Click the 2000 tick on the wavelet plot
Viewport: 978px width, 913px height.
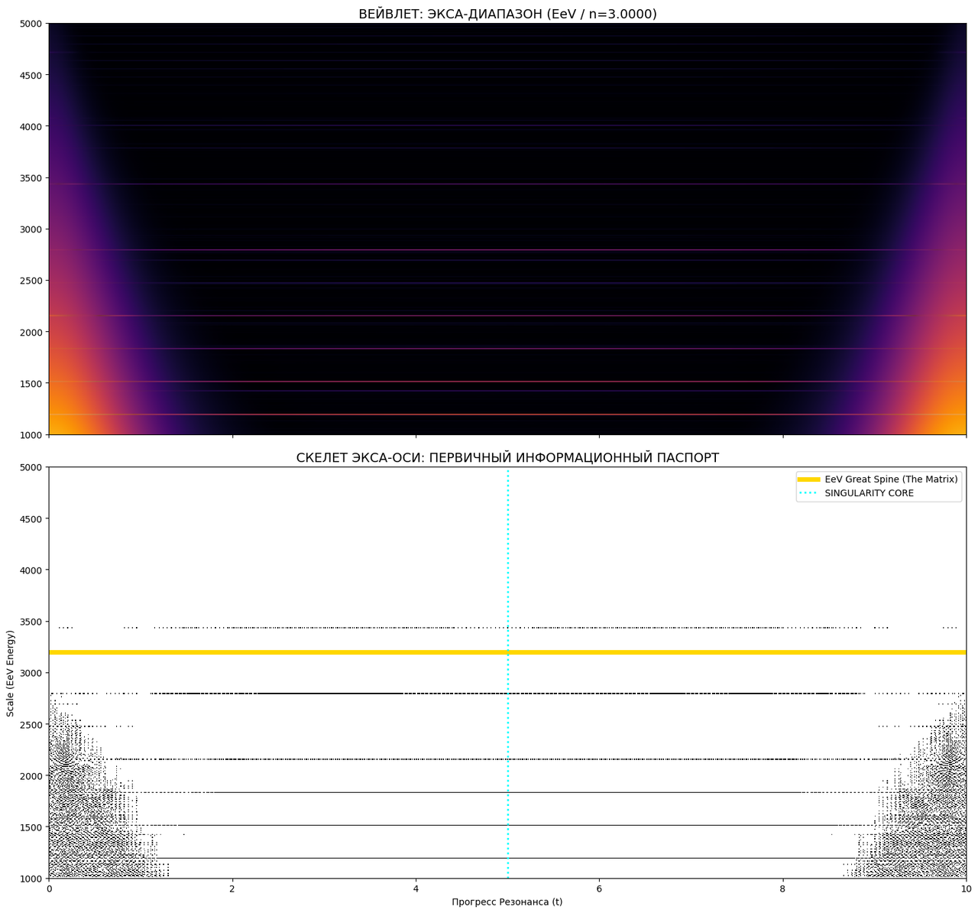coord(31,332)
